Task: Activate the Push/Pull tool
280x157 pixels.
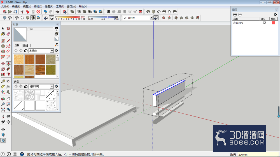Action: (8, 64)
